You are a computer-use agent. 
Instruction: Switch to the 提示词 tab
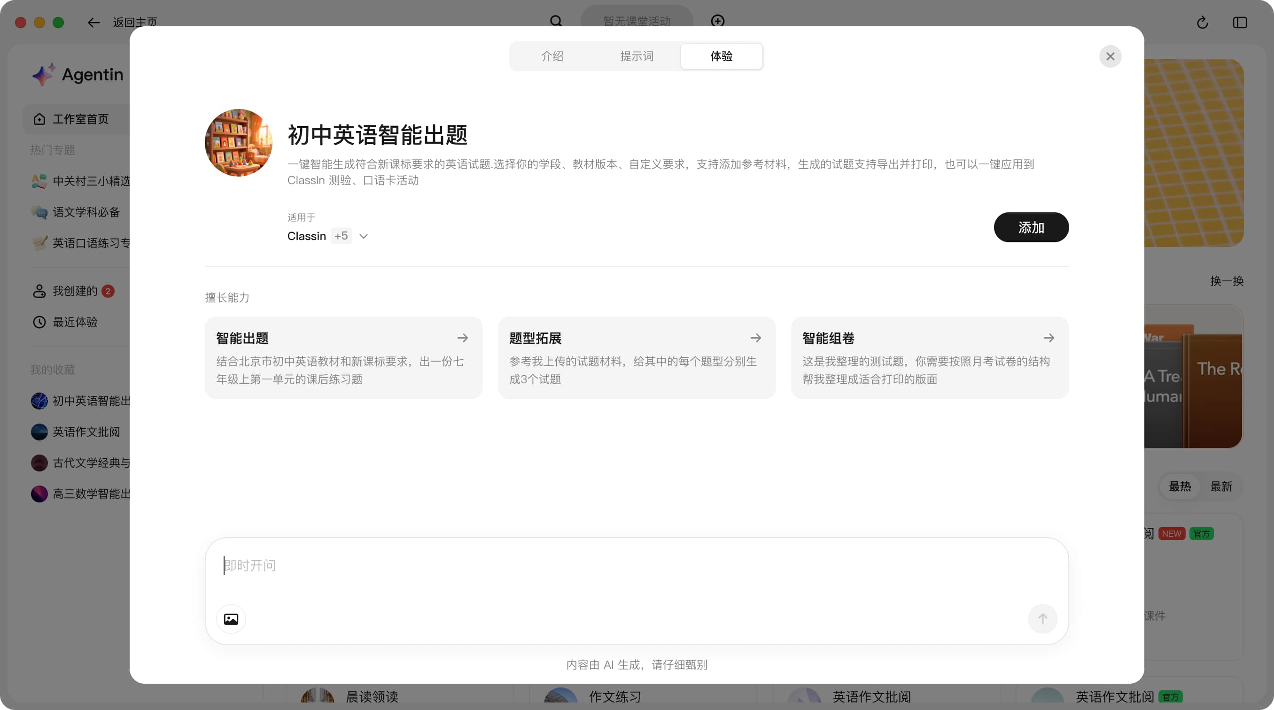point(637,56)
